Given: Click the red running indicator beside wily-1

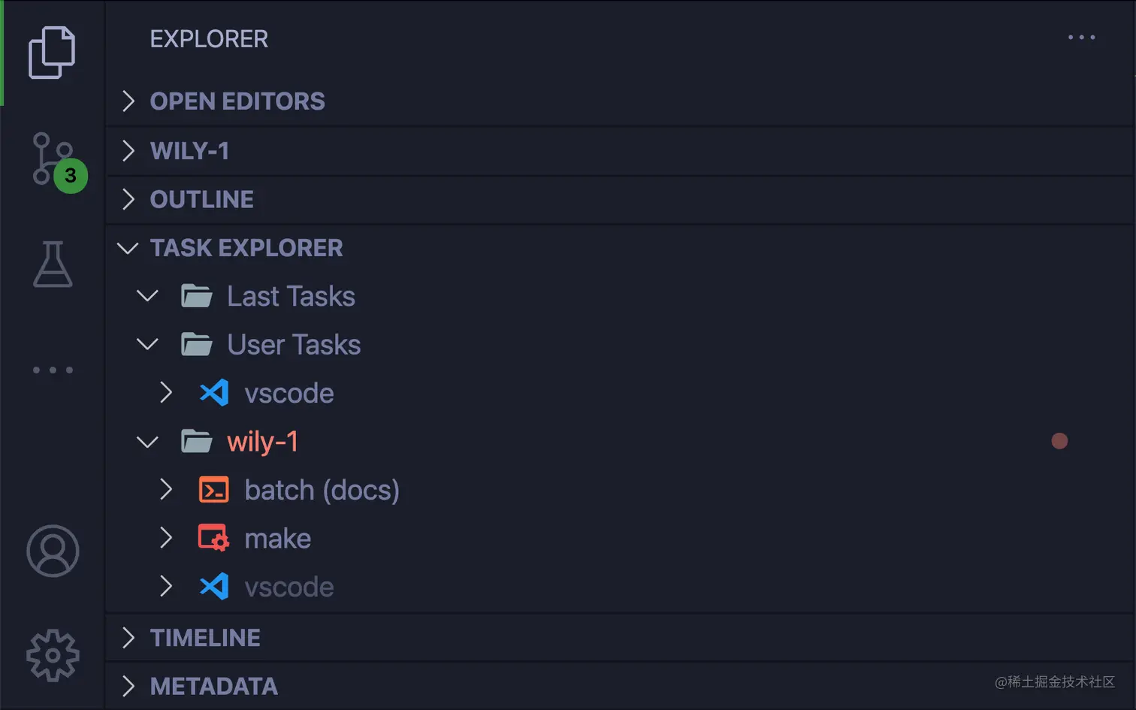Looking at the screenshot, I should click(1059, 441).
